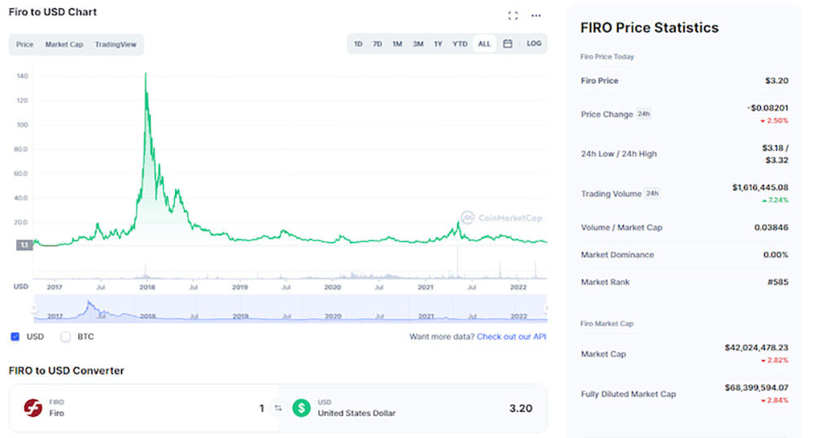
Task: Click the 'United States Dollar' label
Action: click(357, 413)
